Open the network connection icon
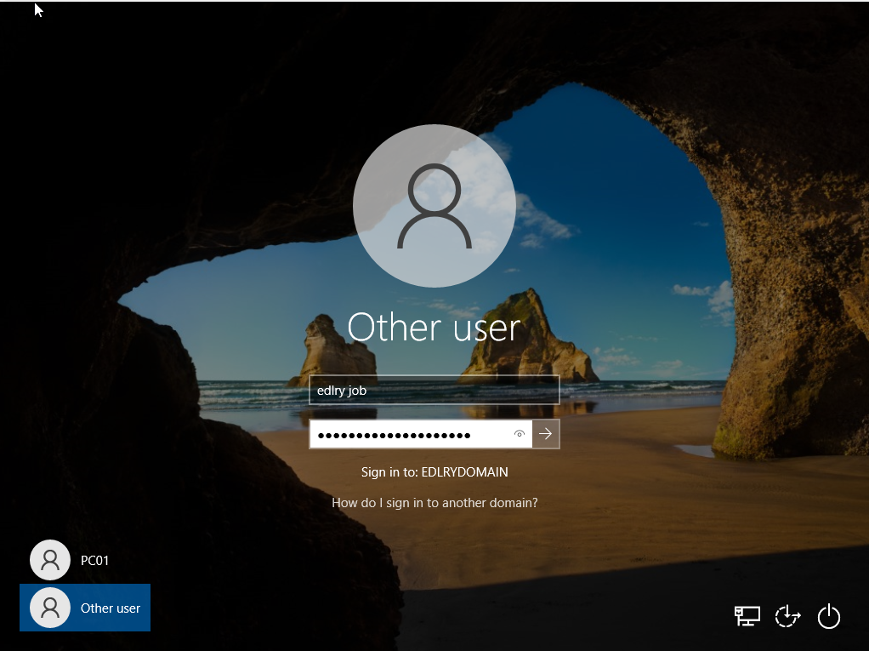The height and width of the screenshot is (651, 869). click(747, 616)
